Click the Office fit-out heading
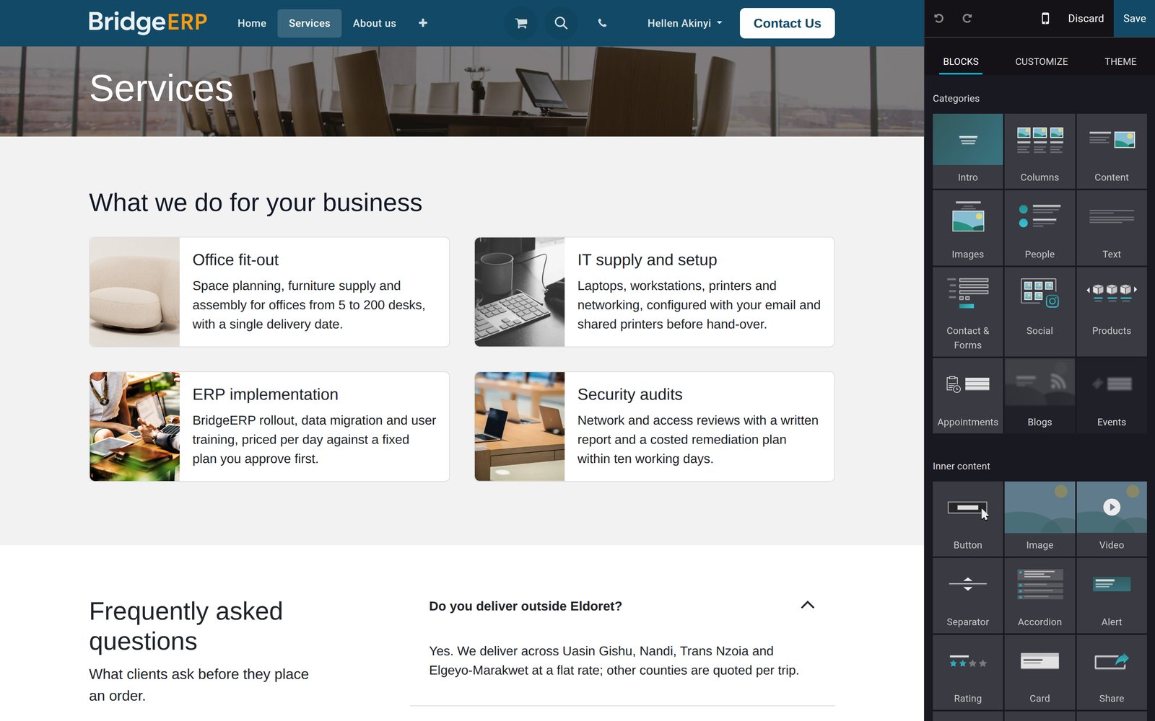The height and width of the screenshot is (721, 1155). point(235,260)
